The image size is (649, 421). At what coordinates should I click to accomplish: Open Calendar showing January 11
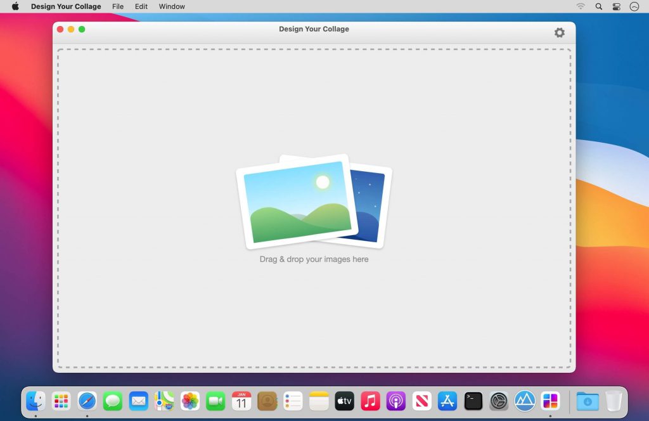[x=241, y=401]
